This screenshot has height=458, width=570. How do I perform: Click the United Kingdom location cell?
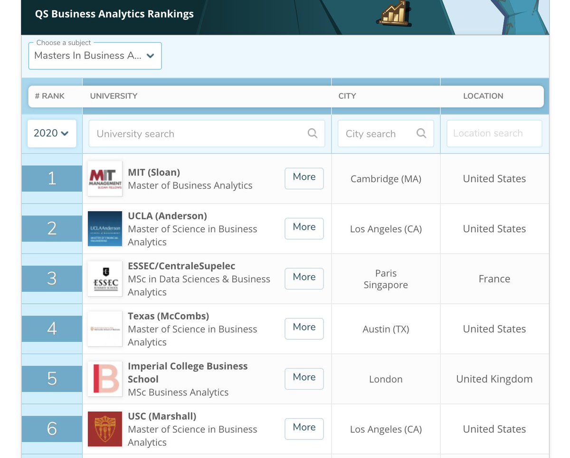point(494,379)
